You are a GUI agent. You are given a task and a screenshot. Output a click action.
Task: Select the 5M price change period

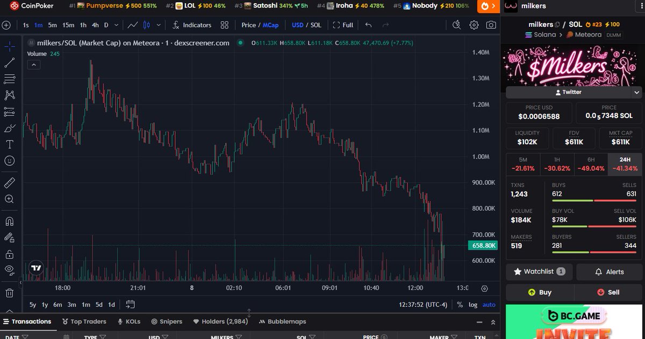pyautogui.click(x=523, y=165)
